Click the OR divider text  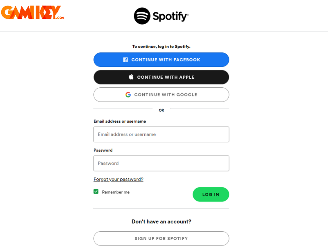click(x=161, y=110)
